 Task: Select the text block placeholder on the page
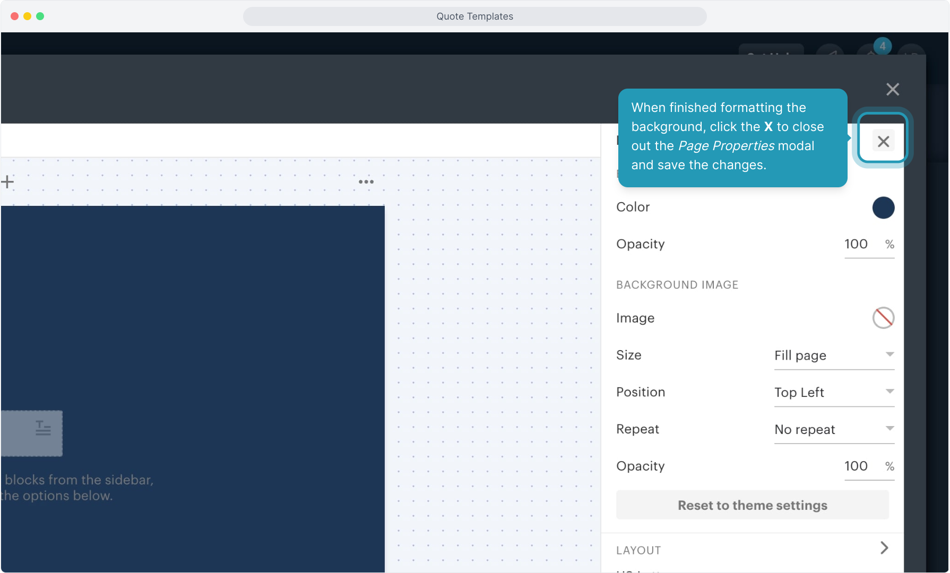click(x=32, y=433)
